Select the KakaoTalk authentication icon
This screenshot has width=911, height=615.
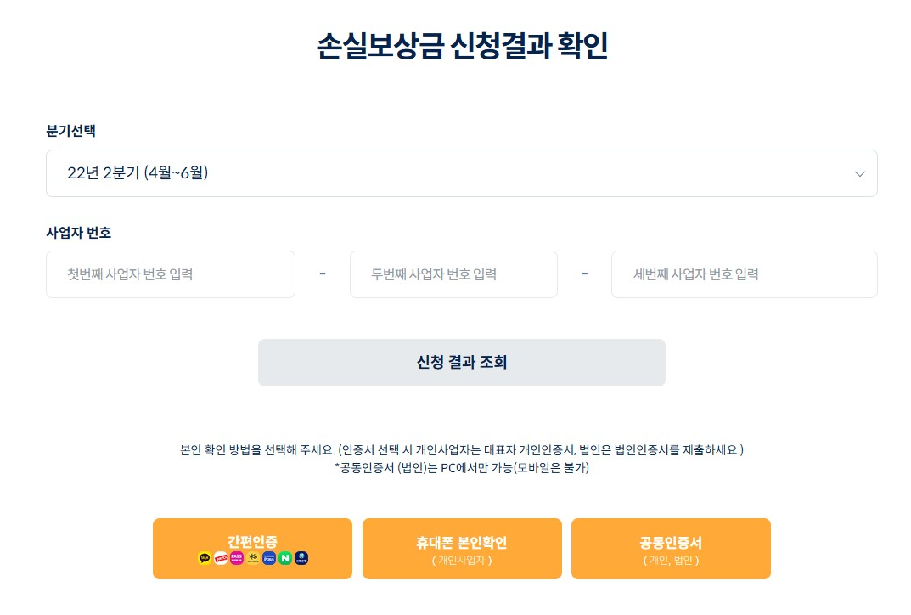204,558
